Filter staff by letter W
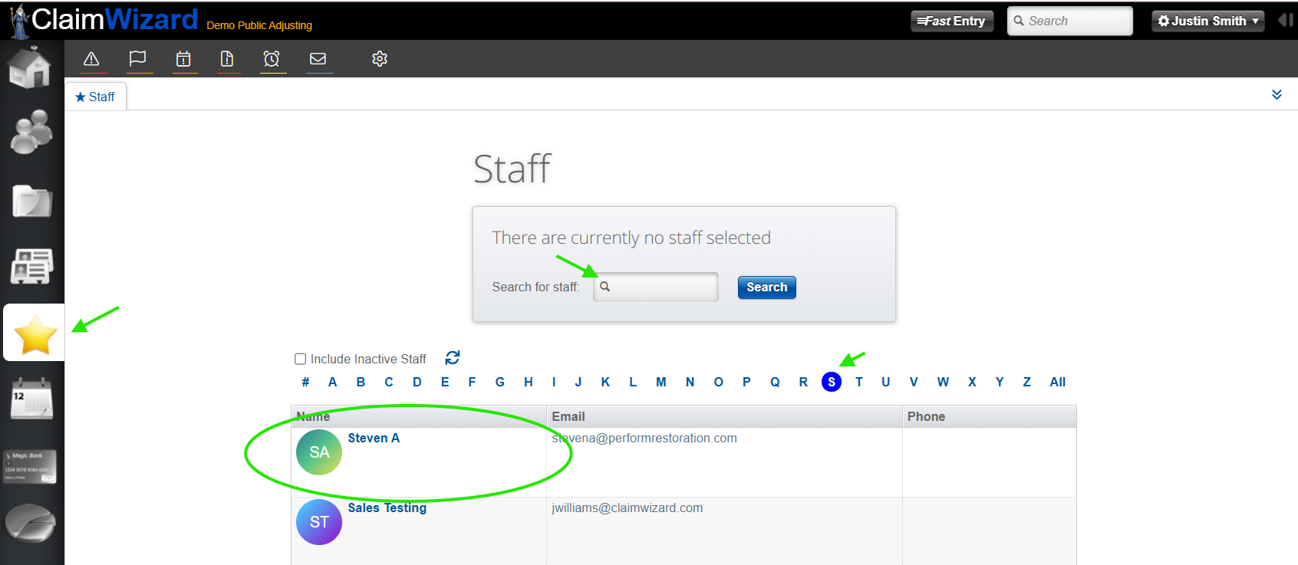The width and height of the screenshot is (1298, 565). (943, 382)
